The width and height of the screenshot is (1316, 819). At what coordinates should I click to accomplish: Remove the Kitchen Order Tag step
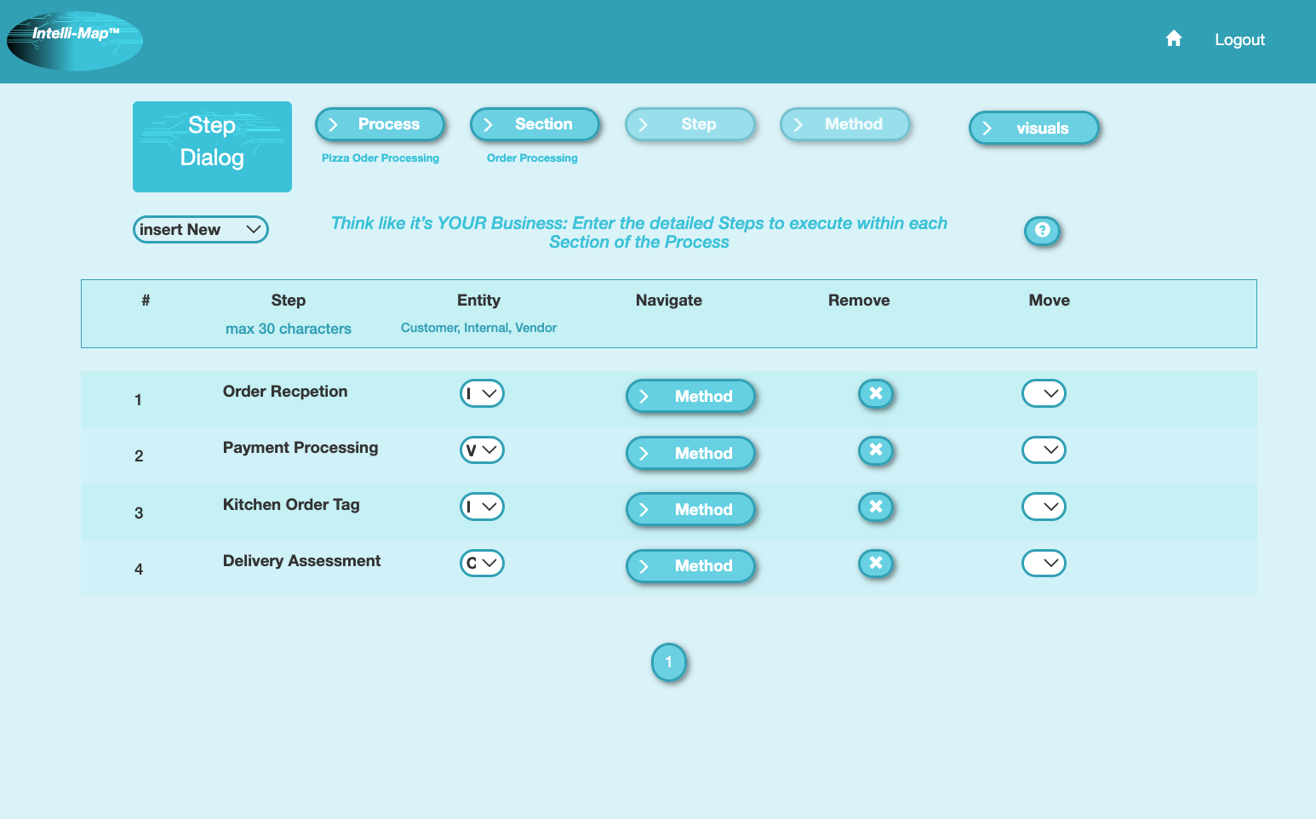coord(876,507)
